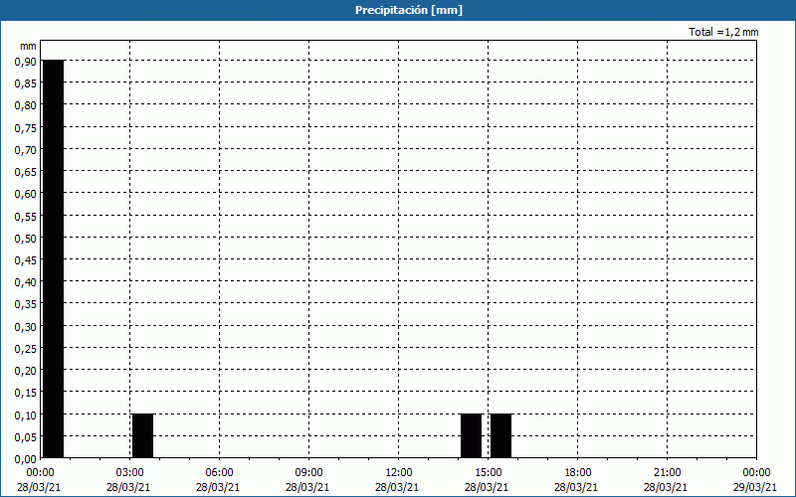This screenshot has width=796, height=497.
Task: Click the 09:00 time axis label
Action: [x=308, y=473]
